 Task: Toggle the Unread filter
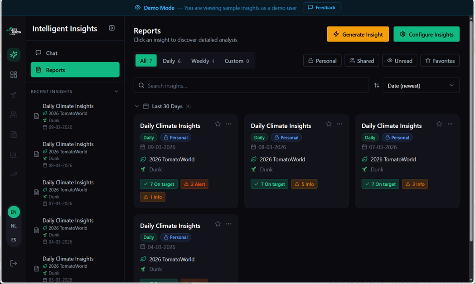click(x=400, y=61)
